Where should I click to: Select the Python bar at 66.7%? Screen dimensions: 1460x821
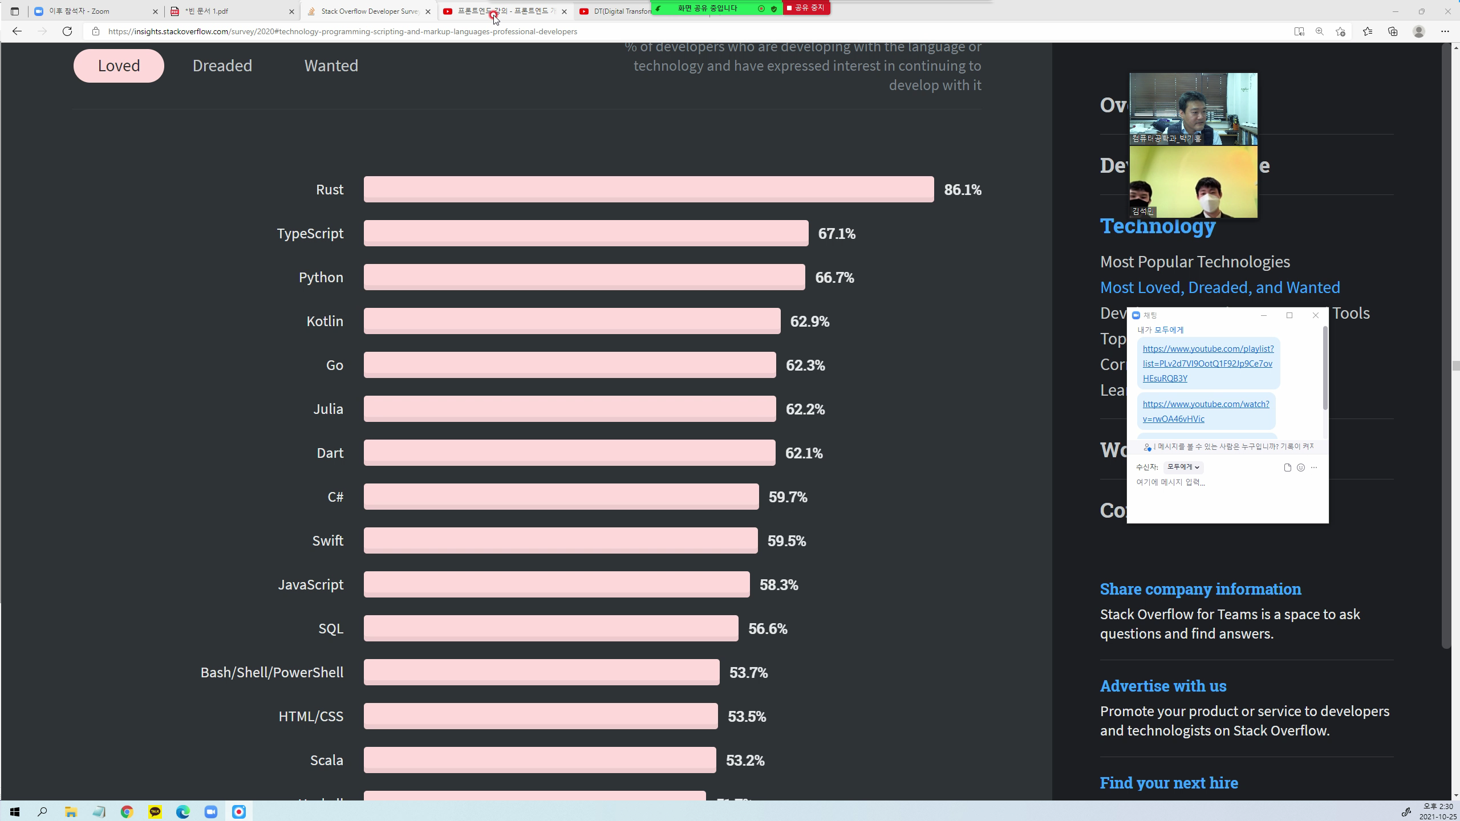pyautogui.click(x=583, y=277)
